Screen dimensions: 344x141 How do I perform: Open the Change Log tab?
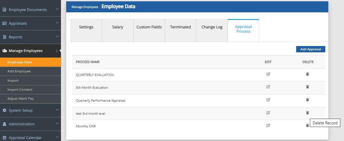click(212, 27)
